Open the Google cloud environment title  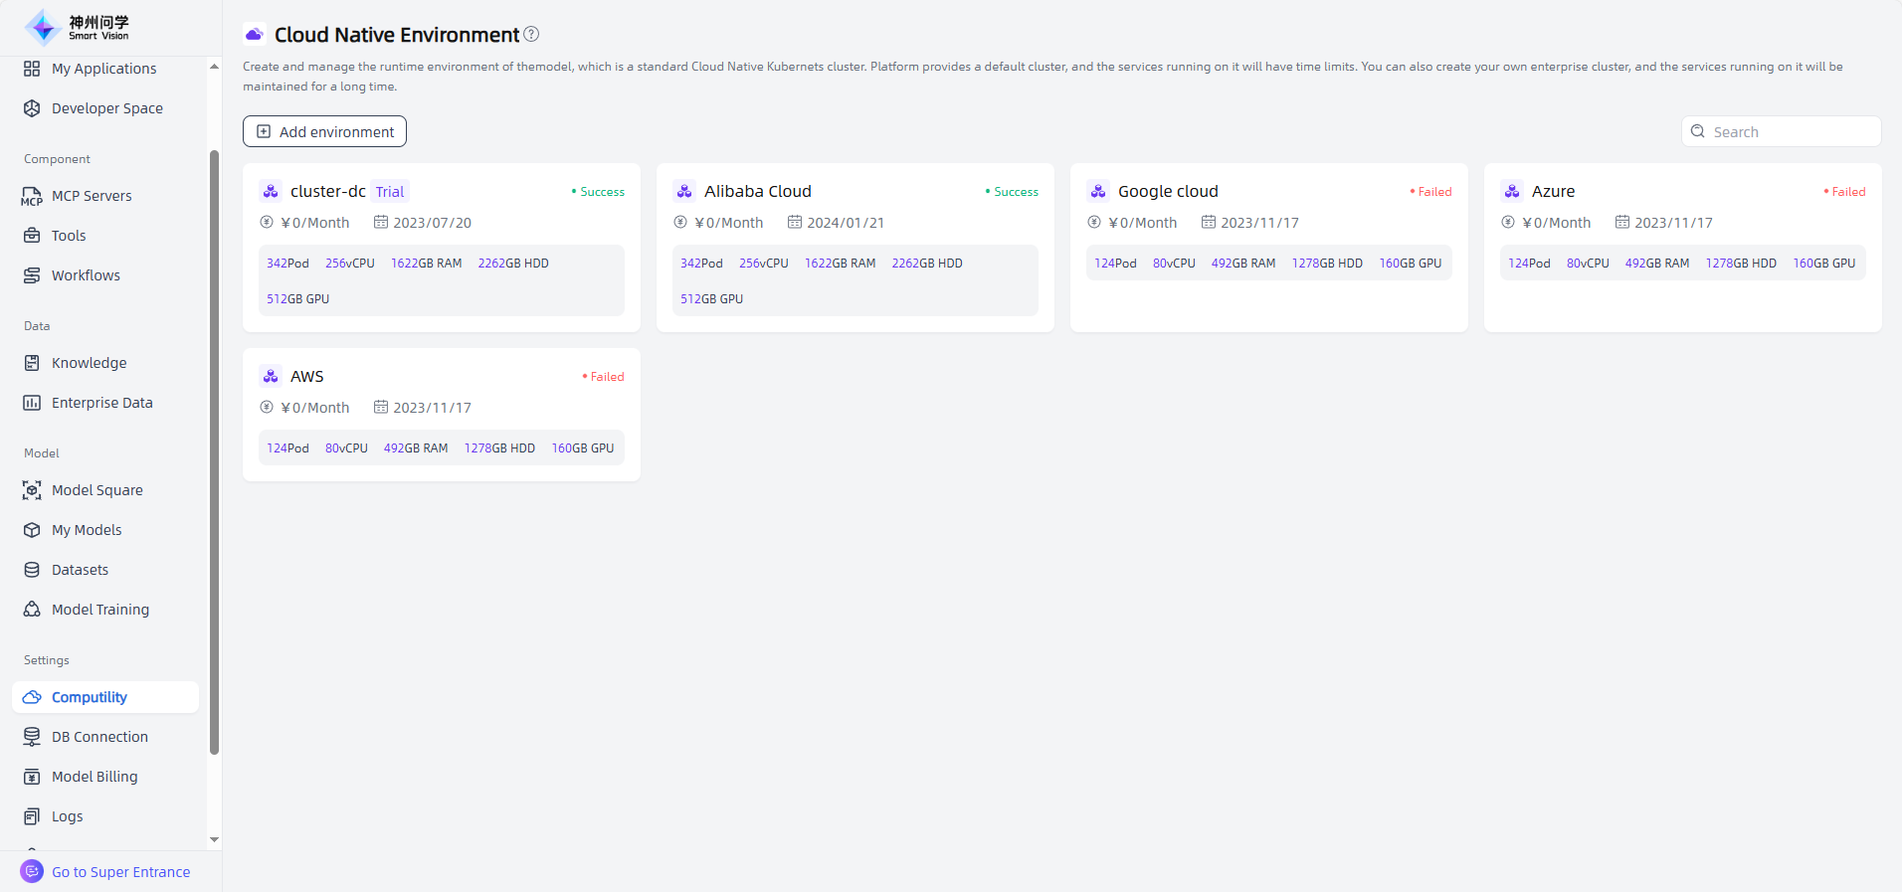point(1167,191)
